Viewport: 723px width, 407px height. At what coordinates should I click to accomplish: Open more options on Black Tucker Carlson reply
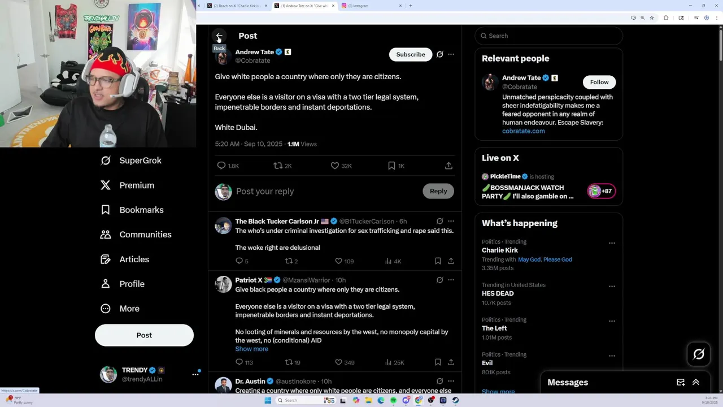coord(451,221)
